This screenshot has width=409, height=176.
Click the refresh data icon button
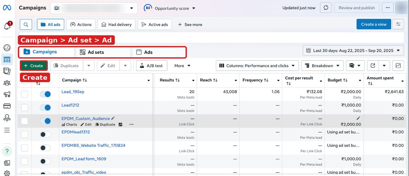pyautogui.click(x=326, y=8)
